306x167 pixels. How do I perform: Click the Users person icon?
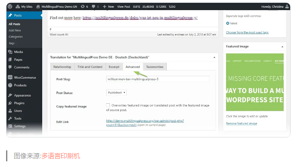(10, 111)
